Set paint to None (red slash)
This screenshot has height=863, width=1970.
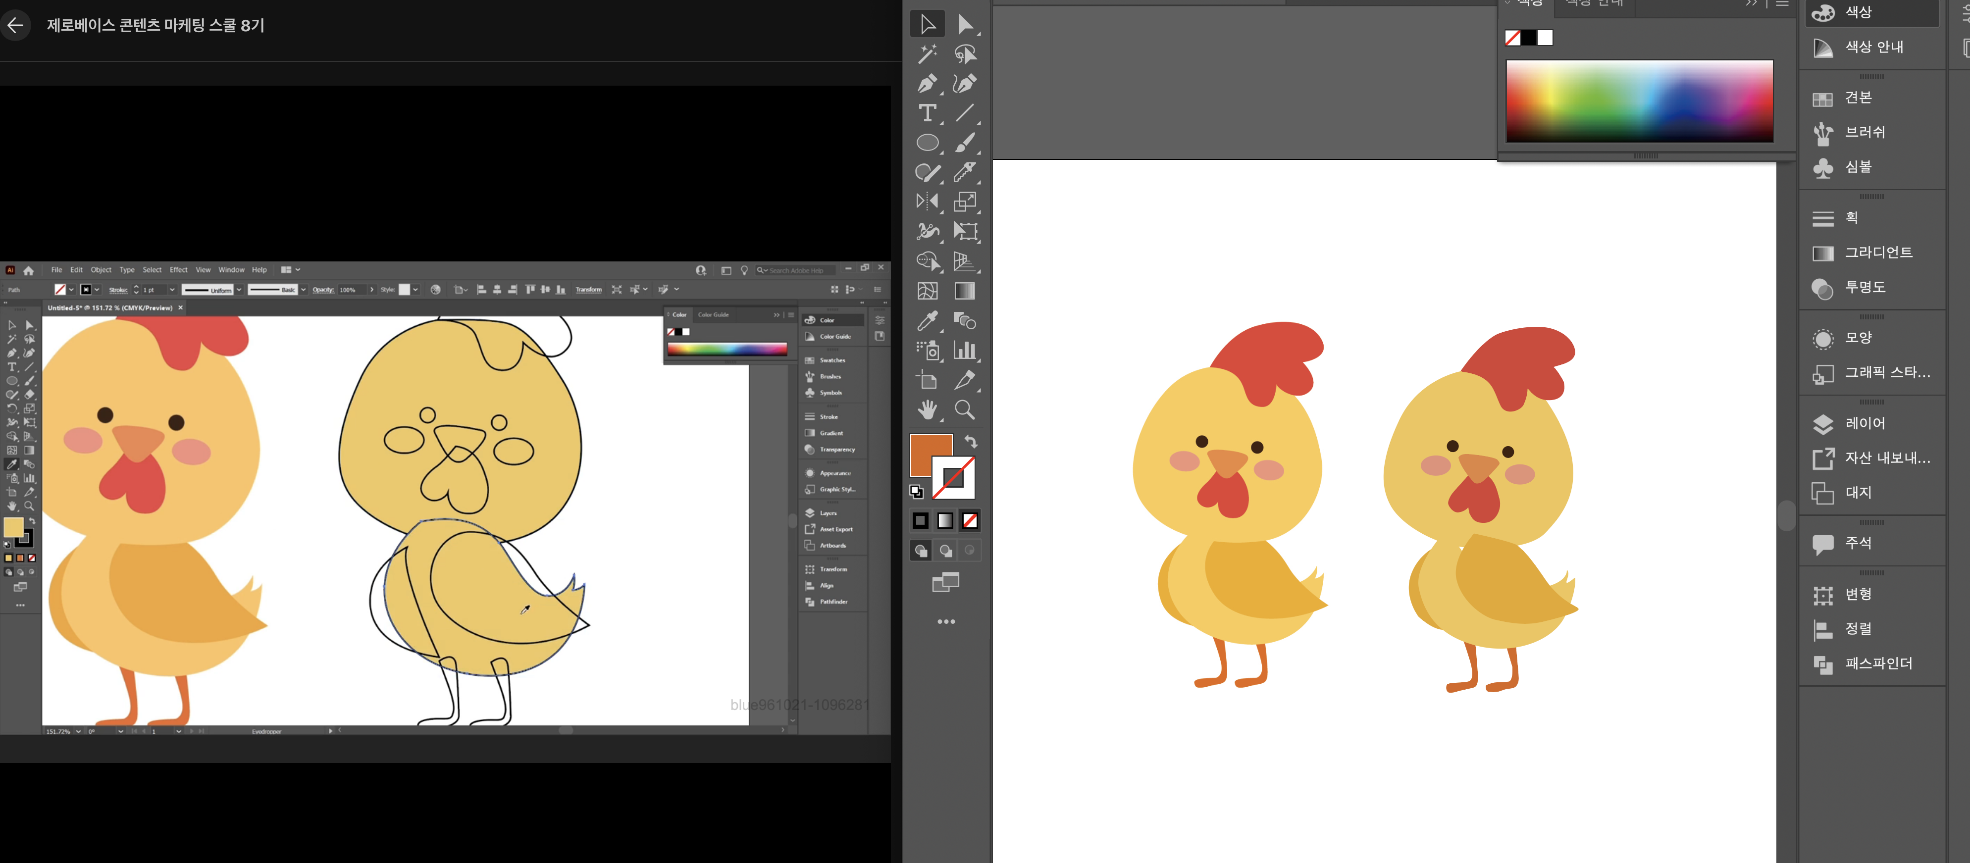[970, 520]
